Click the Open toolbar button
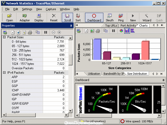The height and width of the screenshot is (125, 167). pyautogui.click(x=9, y=17)
